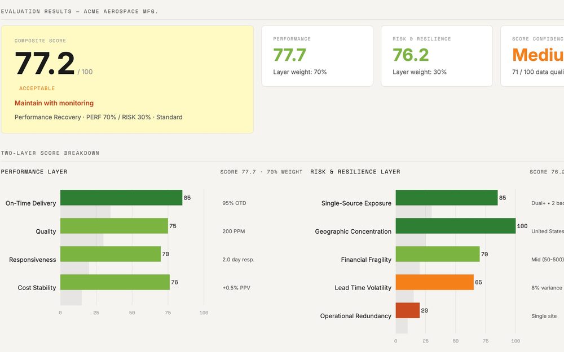This screenshot has height=352, width=564.
Task: Click the Cost Stability metric label
Action: (x=37, y=288)
